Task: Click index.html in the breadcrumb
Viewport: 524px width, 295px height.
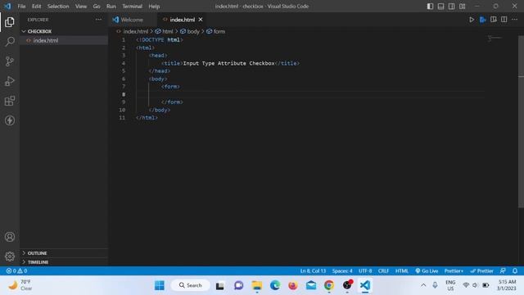Action: click(136, 31)
